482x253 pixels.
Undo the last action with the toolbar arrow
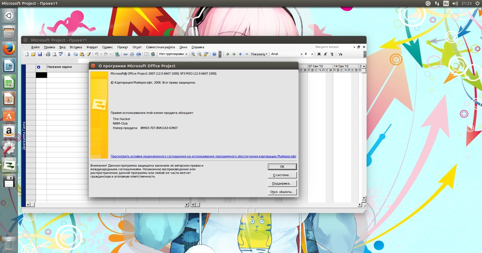click(96, 54)
